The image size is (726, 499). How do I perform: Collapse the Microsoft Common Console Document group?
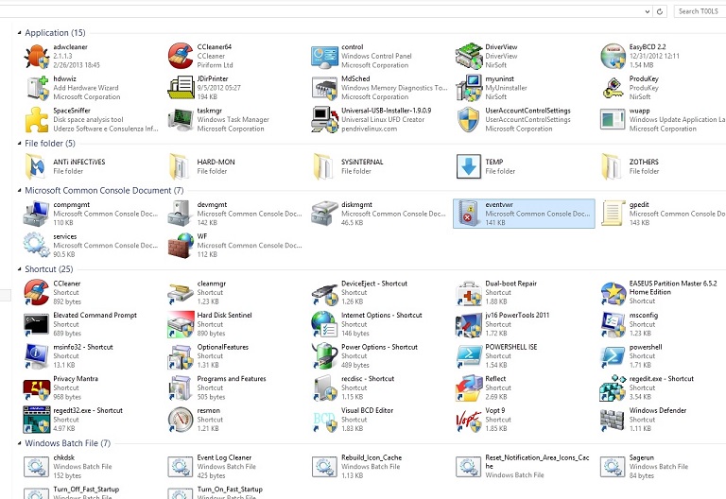[20, 191]
